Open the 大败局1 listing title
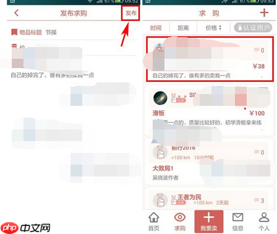Screen dimensions: 277x234 (x=163, y=168)
